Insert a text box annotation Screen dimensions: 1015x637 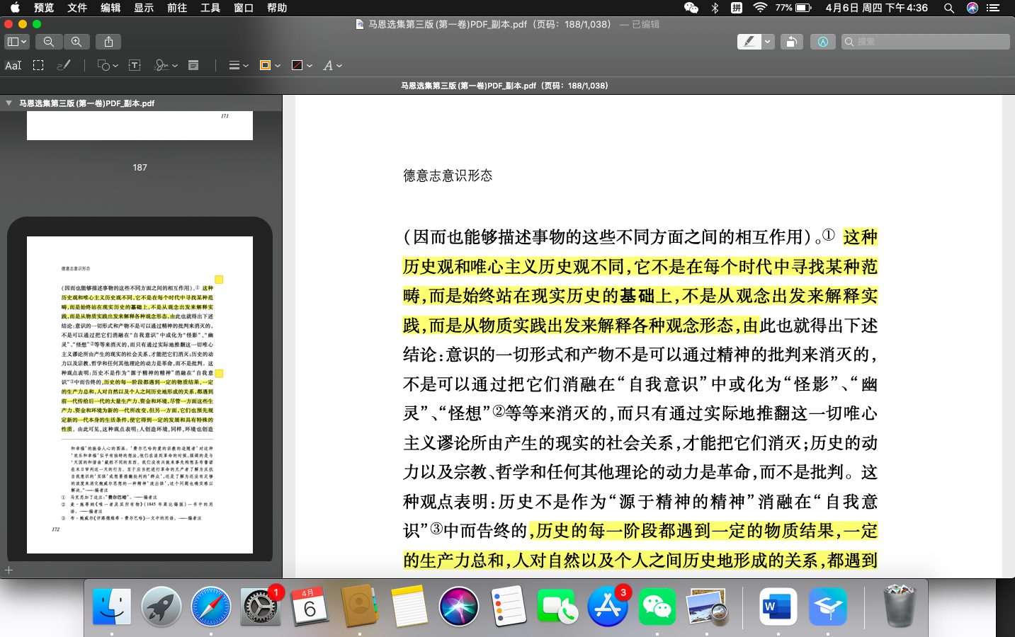pyautogui.click(x=135, y=65)
